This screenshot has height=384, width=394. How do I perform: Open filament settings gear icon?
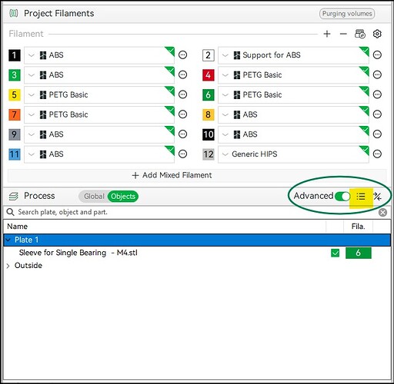click(377, 34)
